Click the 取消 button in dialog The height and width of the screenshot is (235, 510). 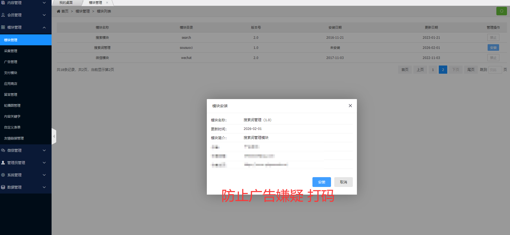343,182
